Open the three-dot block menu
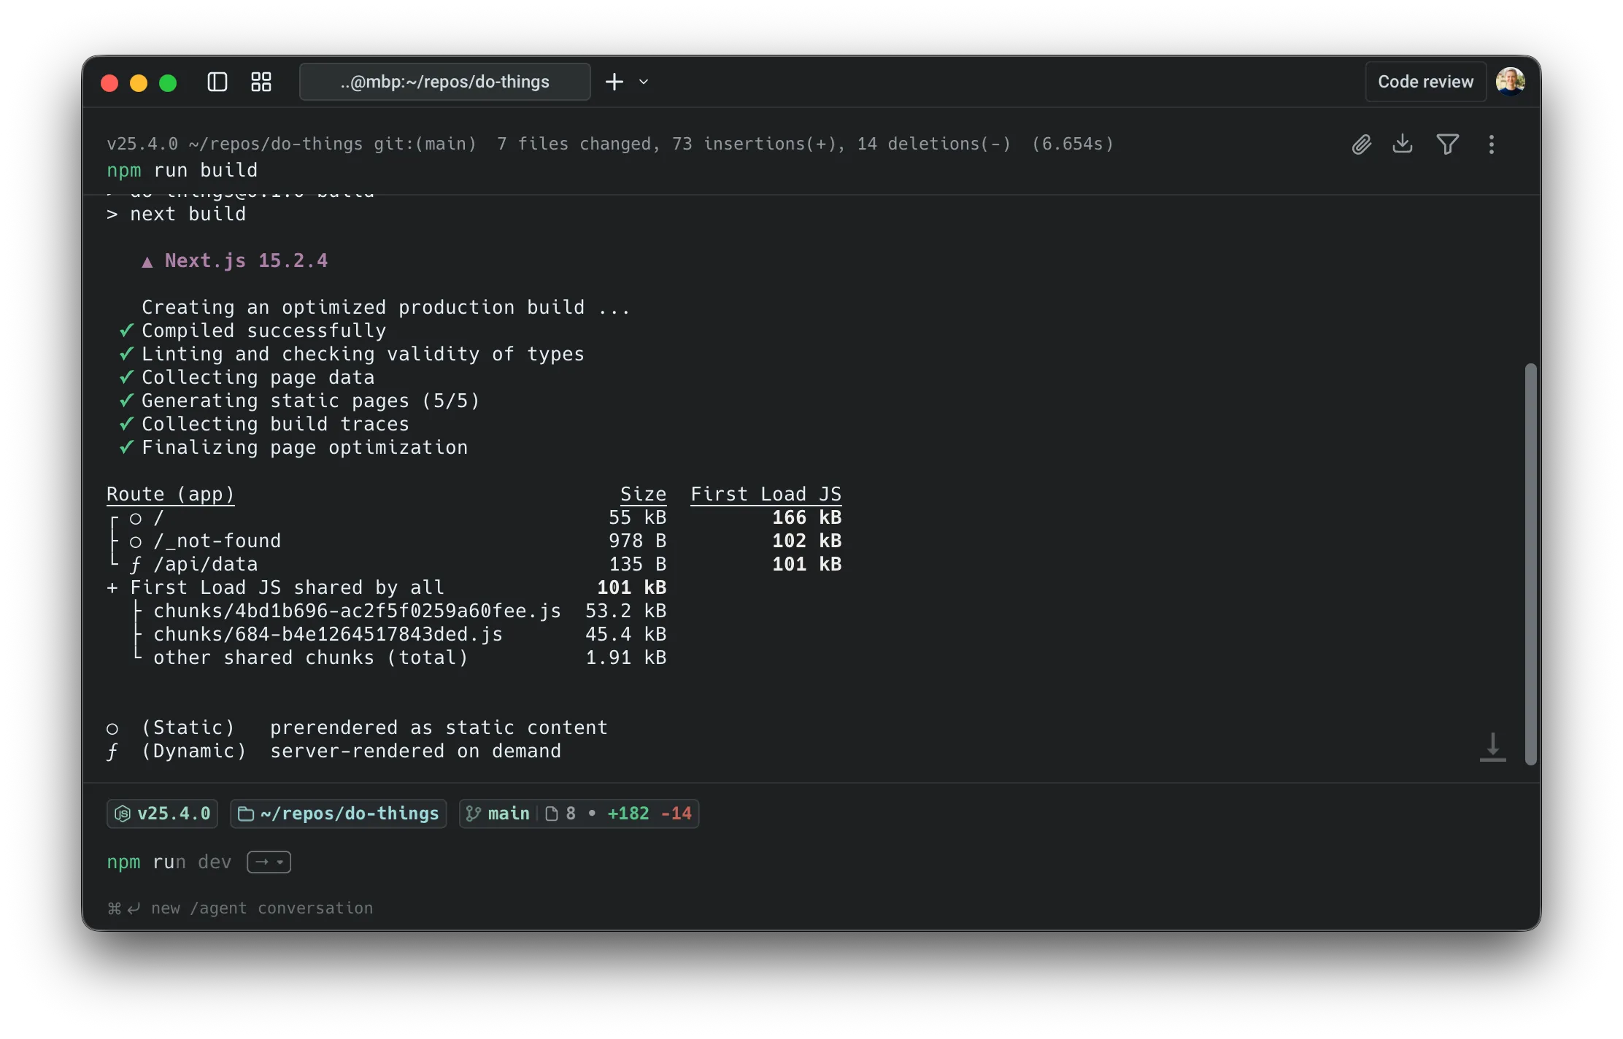Image resolution: width=1623 pixels, height=1039 pixels. click(x=1491, y=144)
